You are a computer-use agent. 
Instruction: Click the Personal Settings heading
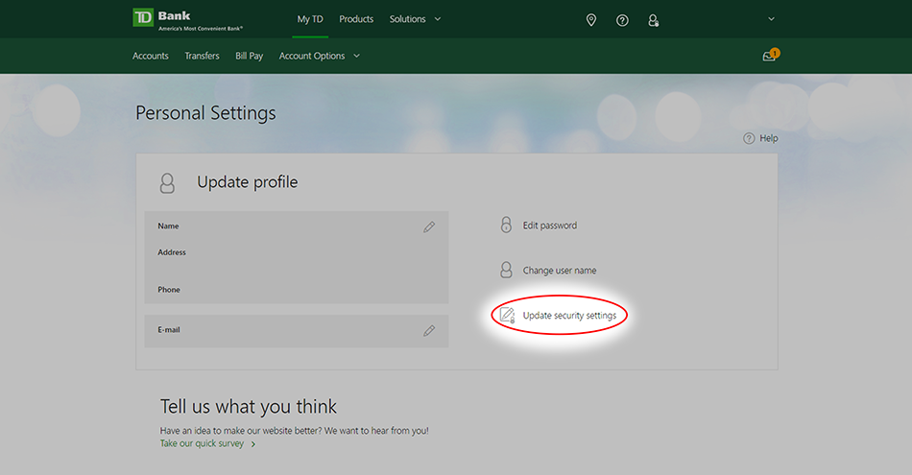point(205,113)
